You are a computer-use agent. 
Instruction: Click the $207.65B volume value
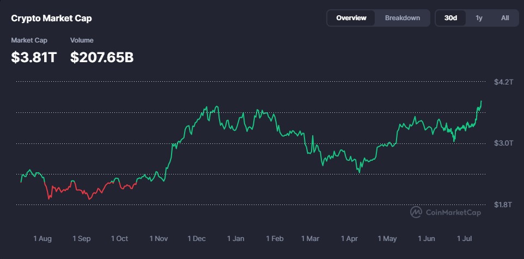(102, 57)
